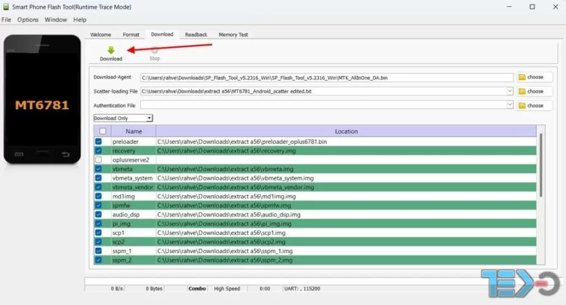Expand the Scatter-loading File dropdown arrow
The width and height of the screenshot is (566, 305).
pyautogui.click(x=509, y=91)
